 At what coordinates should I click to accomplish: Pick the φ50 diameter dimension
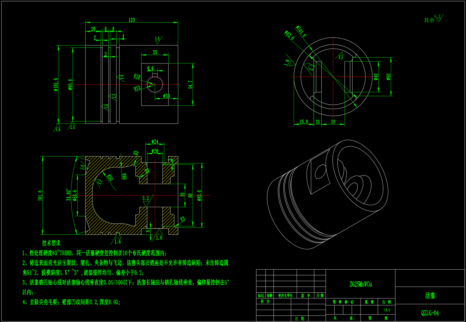[389, 77]
